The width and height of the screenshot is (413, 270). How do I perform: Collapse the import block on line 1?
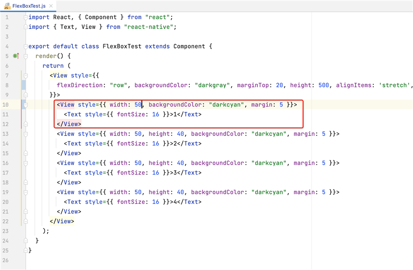[26, 17]
